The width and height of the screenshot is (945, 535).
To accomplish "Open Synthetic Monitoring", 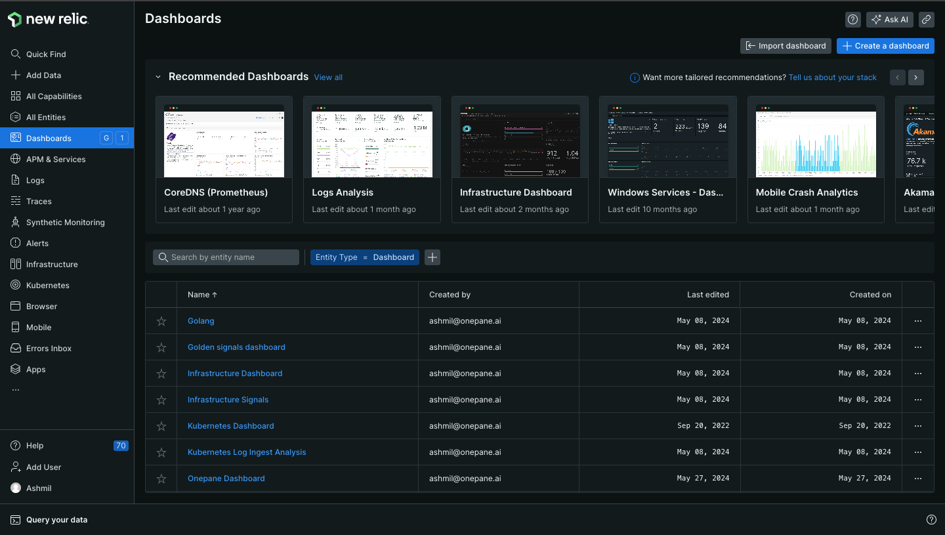I will click(67, 223).
